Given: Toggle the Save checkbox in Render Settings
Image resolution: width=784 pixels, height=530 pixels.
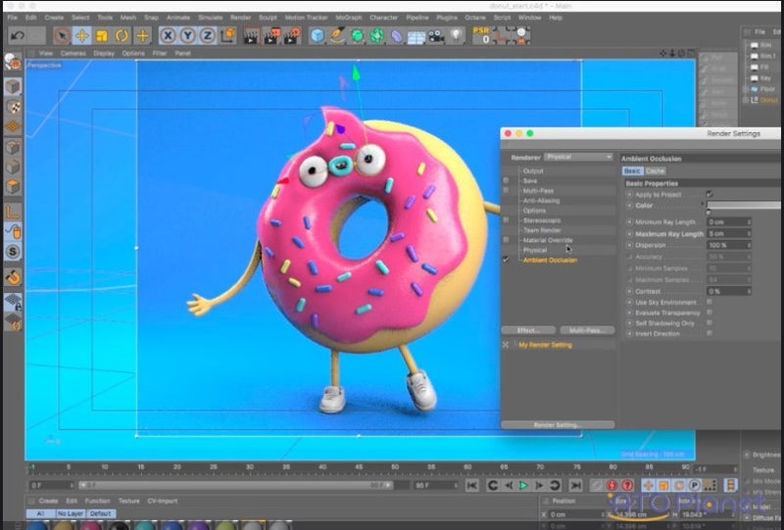Looking at the screenshot, I should pos(506,180).
